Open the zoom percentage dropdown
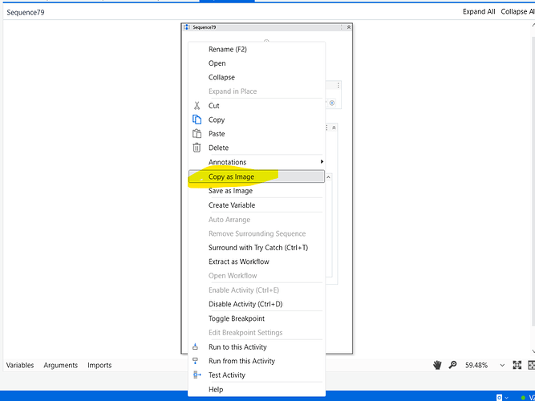The width and height of the screenshot is (535, 401). (502, 365)
